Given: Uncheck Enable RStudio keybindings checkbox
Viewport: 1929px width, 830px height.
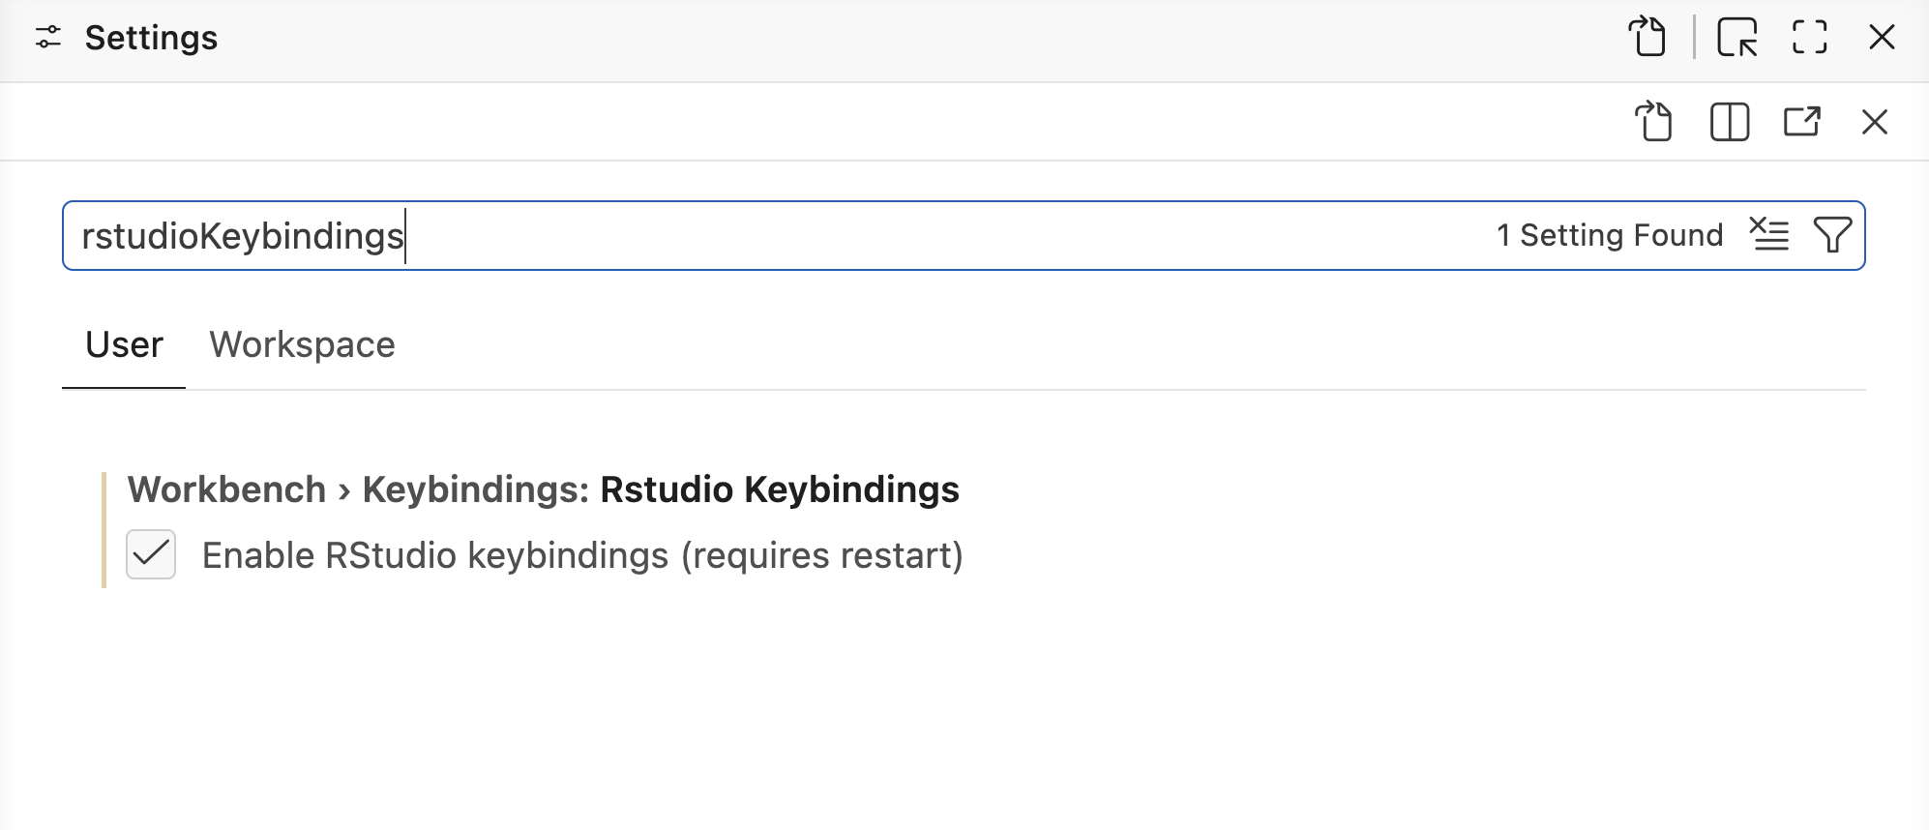Looking at the screenshot, I should 151,554.
